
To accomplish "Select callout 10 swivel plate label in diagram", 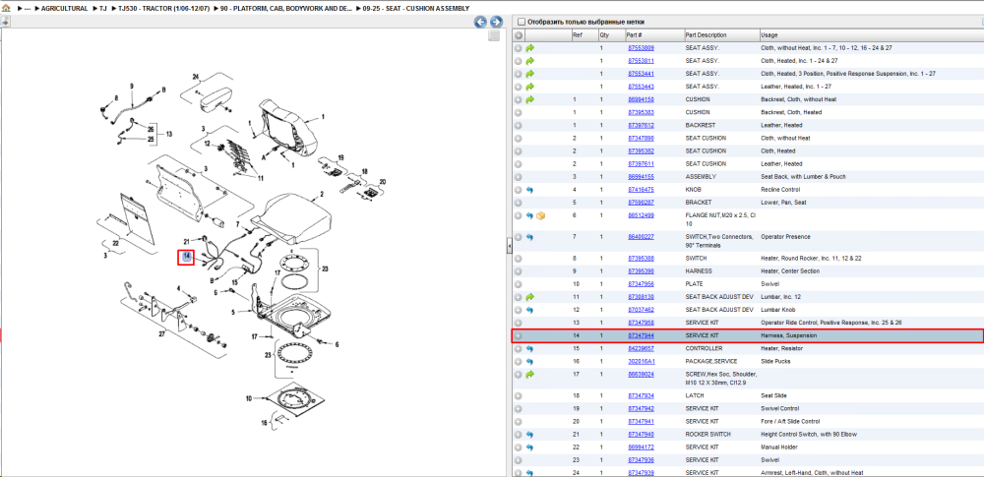I will click(249, 398).
